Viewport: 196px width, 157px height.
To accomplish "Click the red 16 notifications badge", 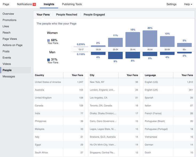I will (34, 4).
